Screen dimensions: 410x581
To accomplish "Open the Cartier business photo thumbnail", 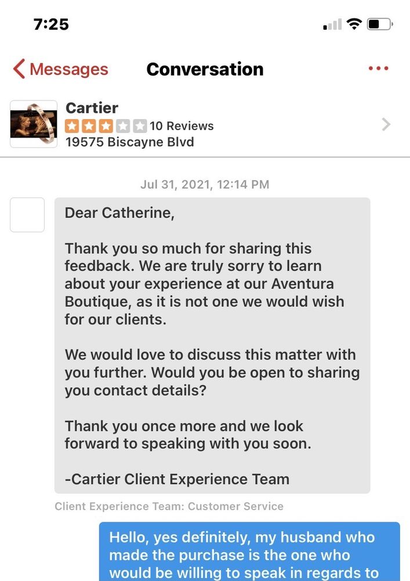I will point(34,124).
